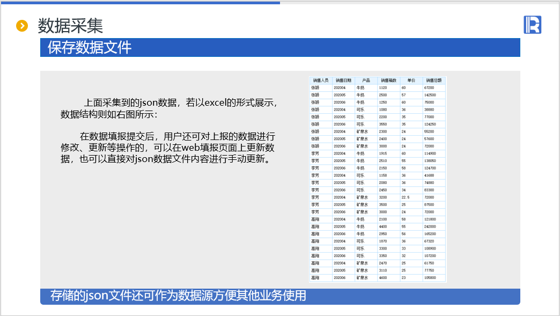Select first 张颖 cell in the table
This screenshot has width=560, height=316.
pos(315,87)
